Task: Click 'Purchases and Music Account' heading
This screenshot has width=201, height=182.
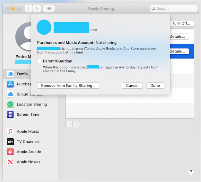Action: (x=66, y=43)
